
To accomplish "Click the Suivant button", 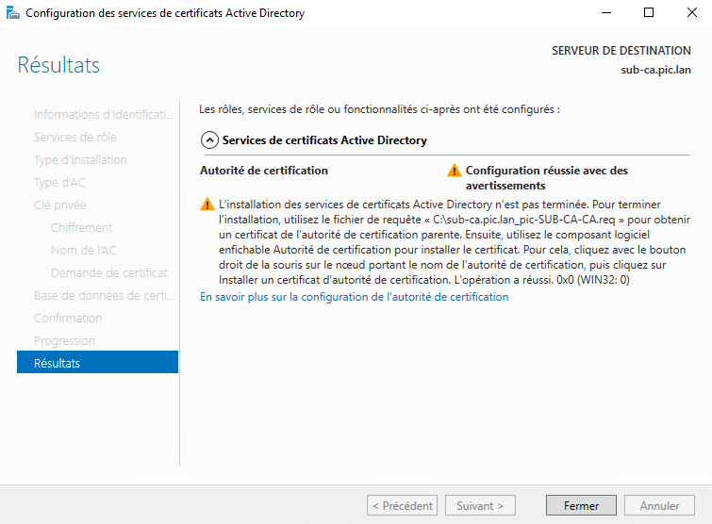I will click(x=480, y=505).
